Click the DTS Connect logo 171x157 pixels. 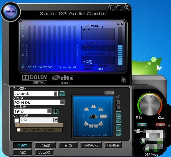click(63, 80)
